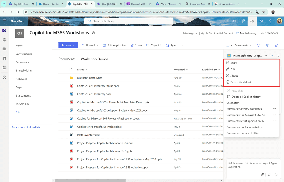Go to Documents in the breadcrumb

[67, 59]
